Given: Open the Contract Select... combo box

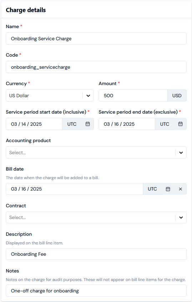Looking at the screenshot, I should tap(96, 218).
